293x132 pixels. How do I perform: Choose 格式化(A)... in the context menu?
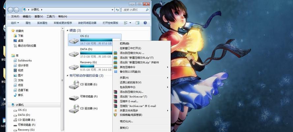[141, 121]
